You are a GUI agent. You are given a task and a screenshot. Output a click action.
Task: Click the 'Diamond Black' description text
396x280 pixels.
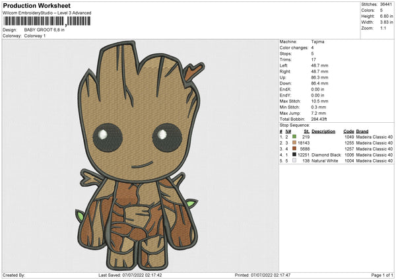[x=326, y=155]
